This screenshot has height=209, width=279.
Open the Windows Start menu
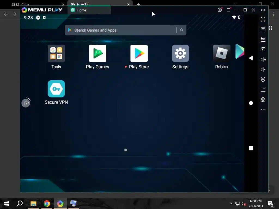tap(7, 204)
